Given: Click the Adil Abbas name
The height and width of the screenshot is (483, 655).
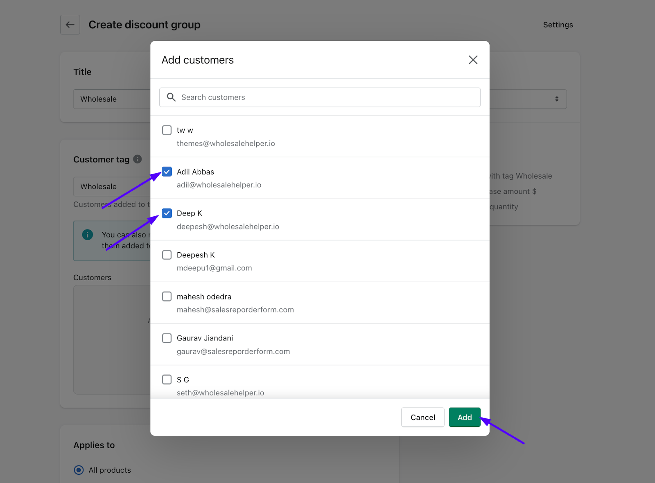Looking at the screenshot, I should coord(196,172).
